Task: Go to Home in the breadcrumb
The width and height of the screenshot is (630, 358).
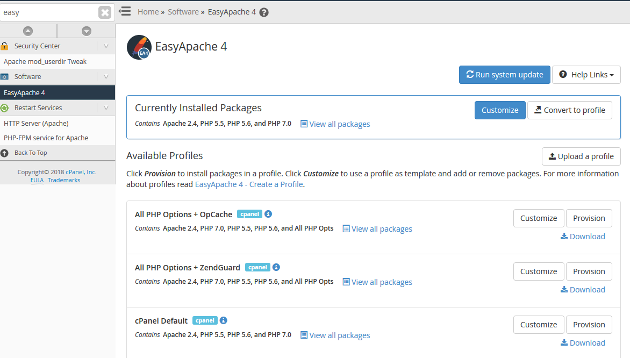Action: 148,12
